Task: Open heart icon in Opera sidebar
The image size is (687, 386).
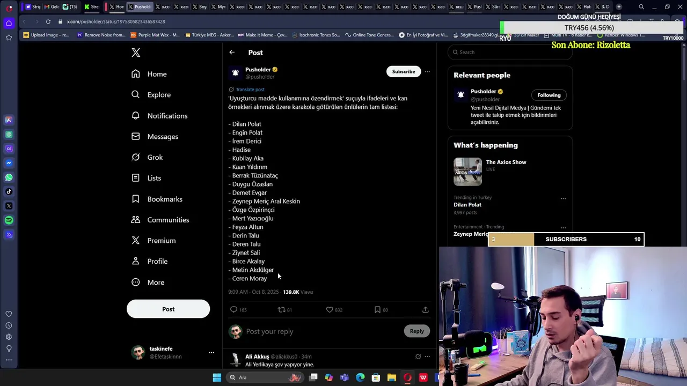Action: coord(9,314)
